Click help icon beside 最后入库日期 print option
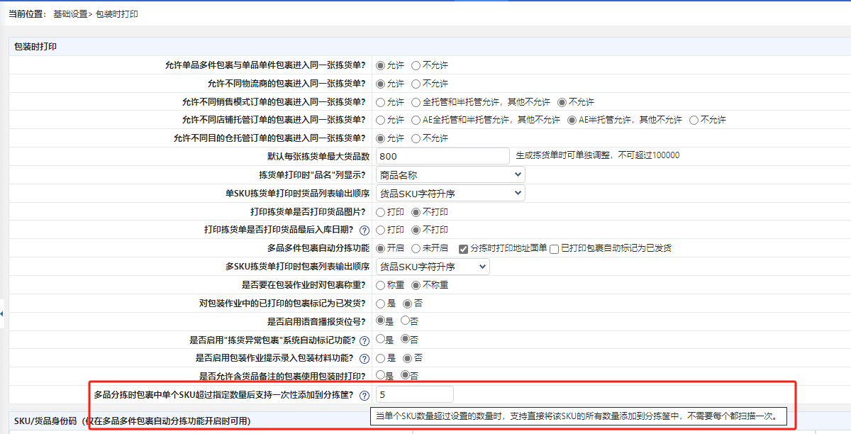The height and width of the screenshot is (434, 851). (x=365, y=230)
